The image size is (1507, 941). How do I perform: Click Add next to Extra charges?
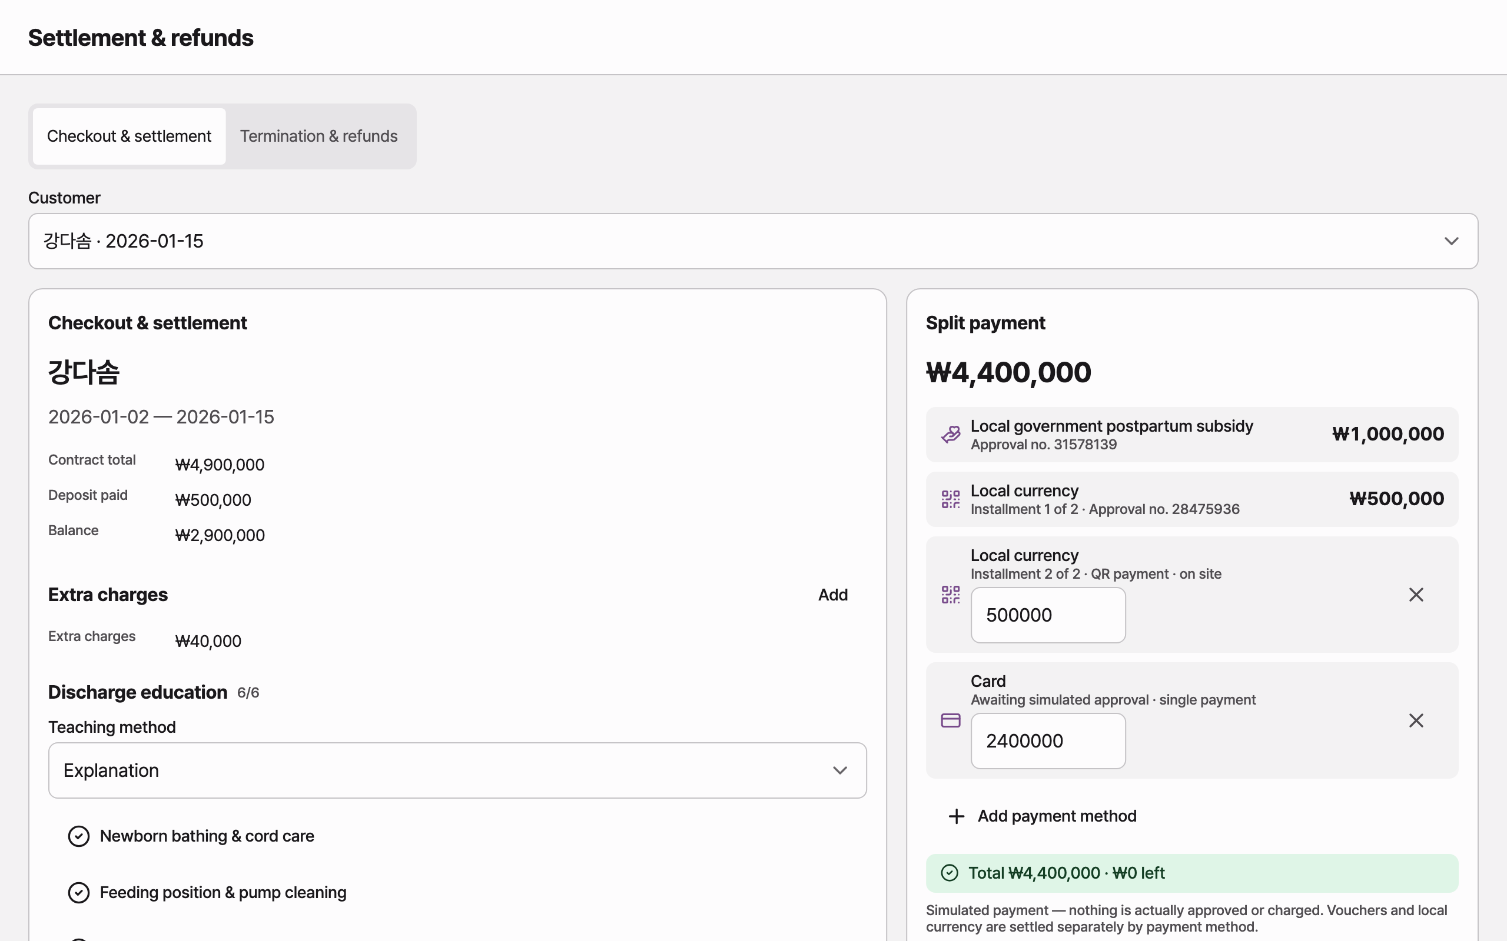click(832, 595)
